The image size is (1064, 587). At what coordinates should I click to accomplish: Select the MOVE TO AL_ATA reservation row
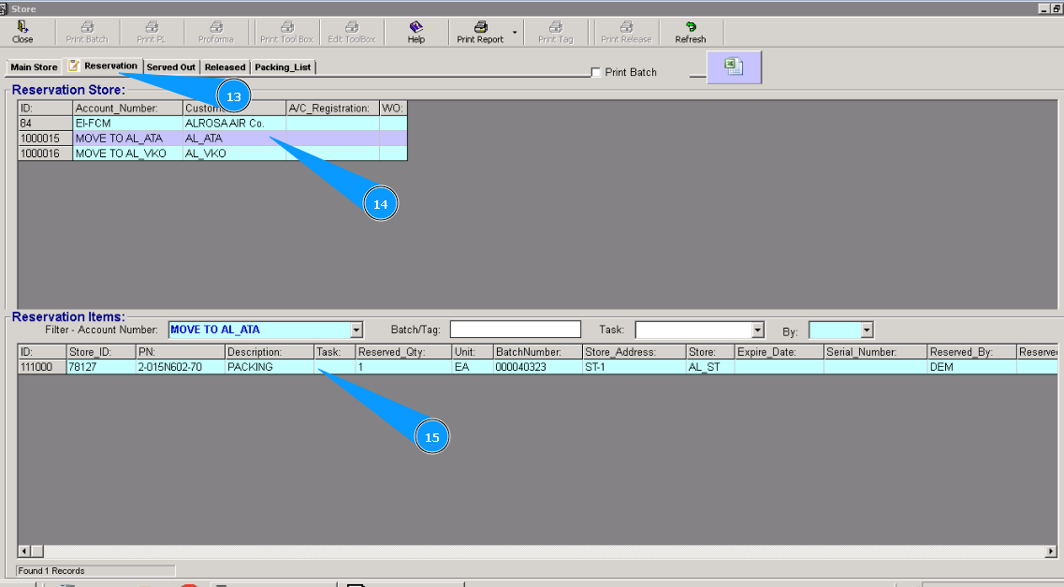click(212, 139)
